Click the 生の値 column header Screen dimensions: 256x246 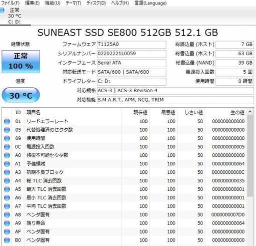pyautogui.click(x=226, y=113)
